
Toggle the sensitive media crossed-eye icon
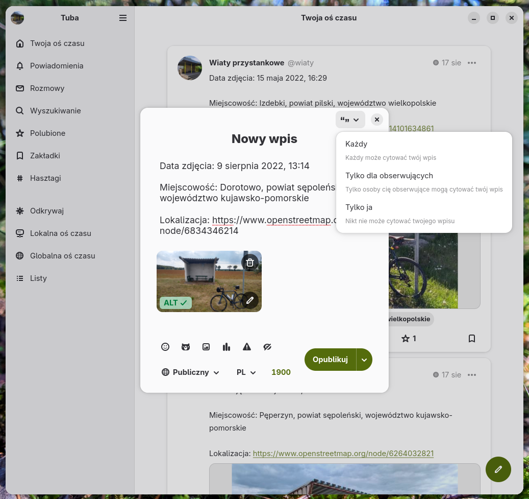pos(267,347)
